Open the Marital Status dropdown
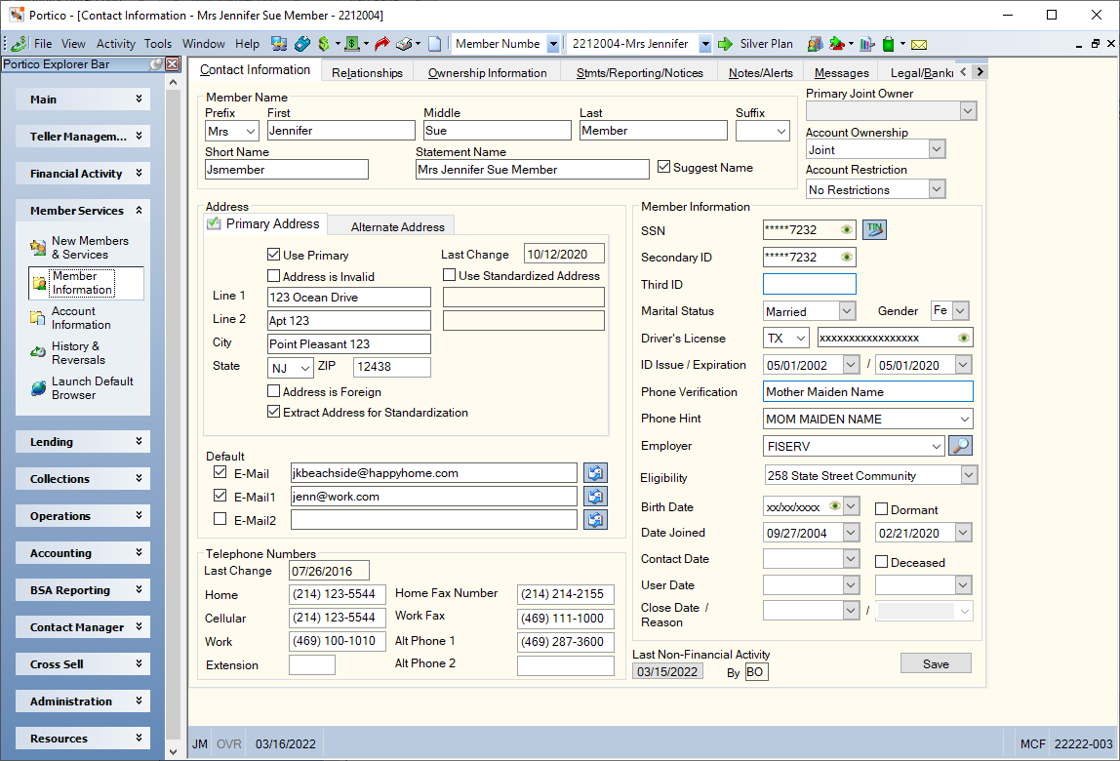The image size is (1120, 761). (x=847, y=311)
